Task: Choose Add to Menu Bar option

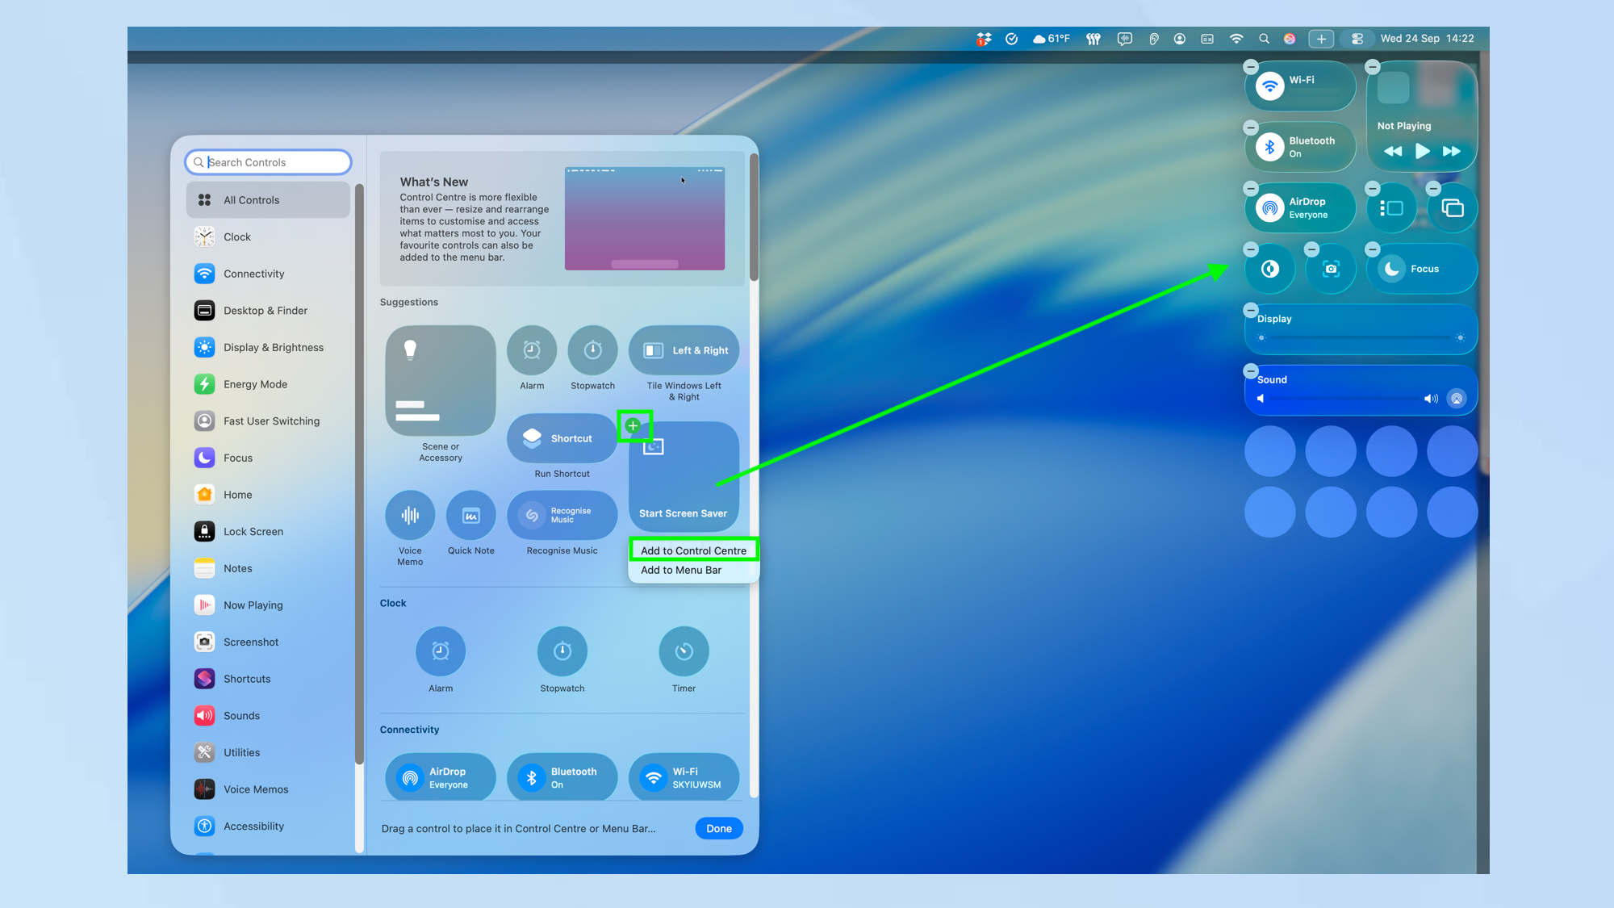Action: [680, 570]
